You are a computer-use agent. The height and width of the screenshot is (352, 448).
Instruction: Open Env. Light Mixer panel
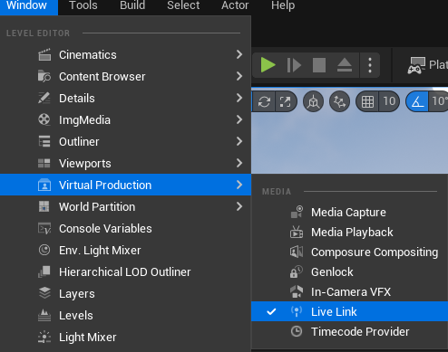click(x=125, y=250)
